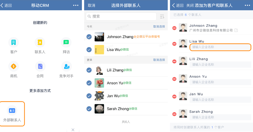Tap Lili Zhang's default avatar in added list
The height and width of the screenshot is (132, 253).
[183, 61]
